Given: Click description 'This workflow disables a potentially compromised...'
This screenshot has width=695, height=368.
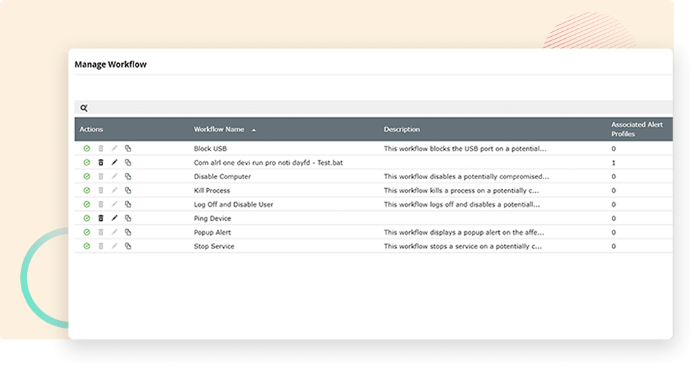Looking at the screenshot, I should tap(466, 176).
